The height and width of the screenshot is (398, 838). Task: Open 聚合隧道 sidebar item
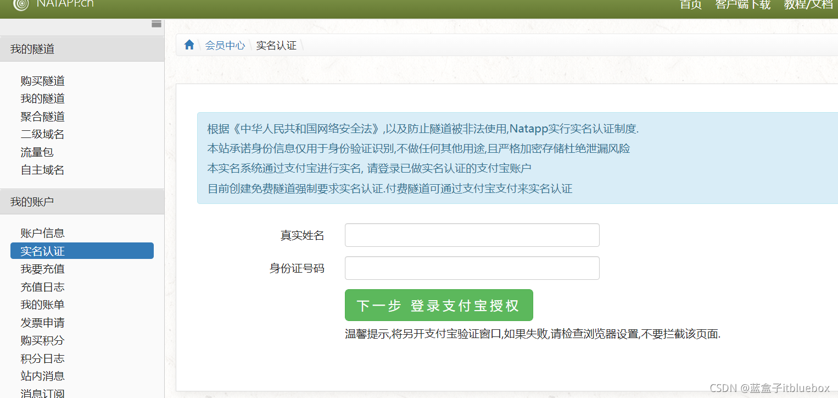[x=43, y=117]
